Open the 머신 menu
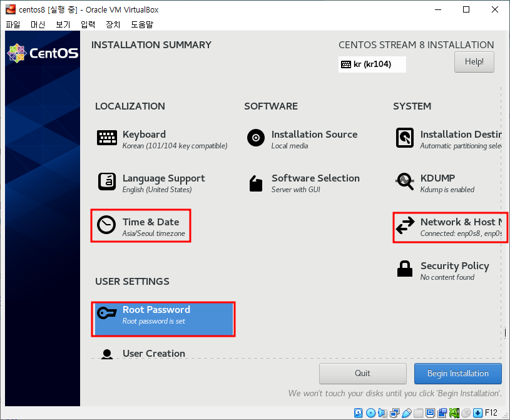The image size is (510, 420). [x=38, y=24]
